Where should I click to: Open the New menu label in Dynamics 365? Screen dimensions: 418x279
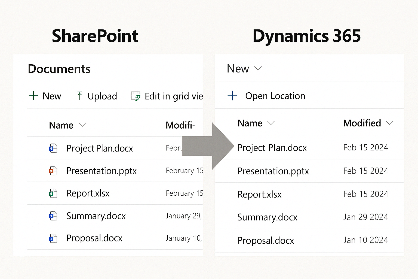point(238,69)
